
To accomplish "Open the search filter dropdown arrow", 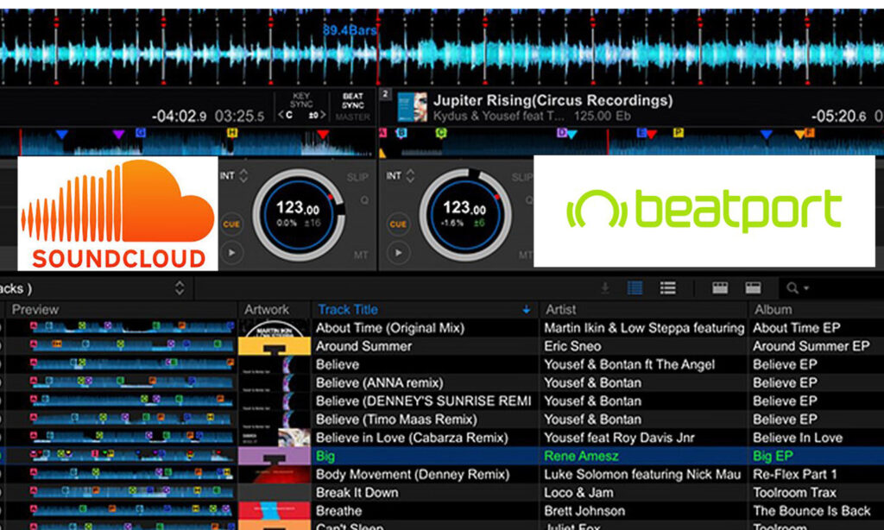I will [x=806, y=288].
